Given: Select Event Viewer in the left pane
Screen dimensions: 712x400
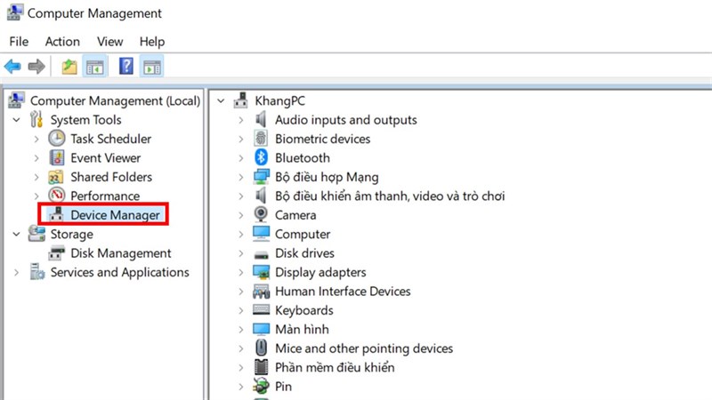Looking at the screenshot, I should click(105, 157).
